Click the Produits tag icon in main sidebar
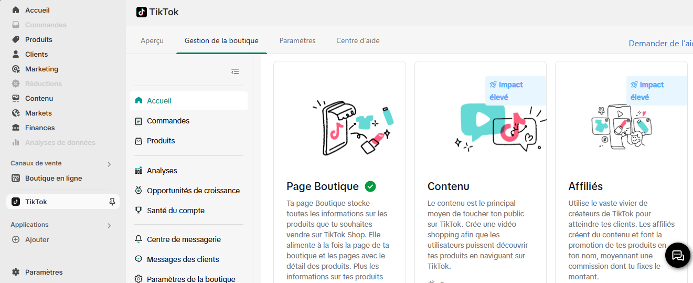693x283 pixels. click(16, 39)
